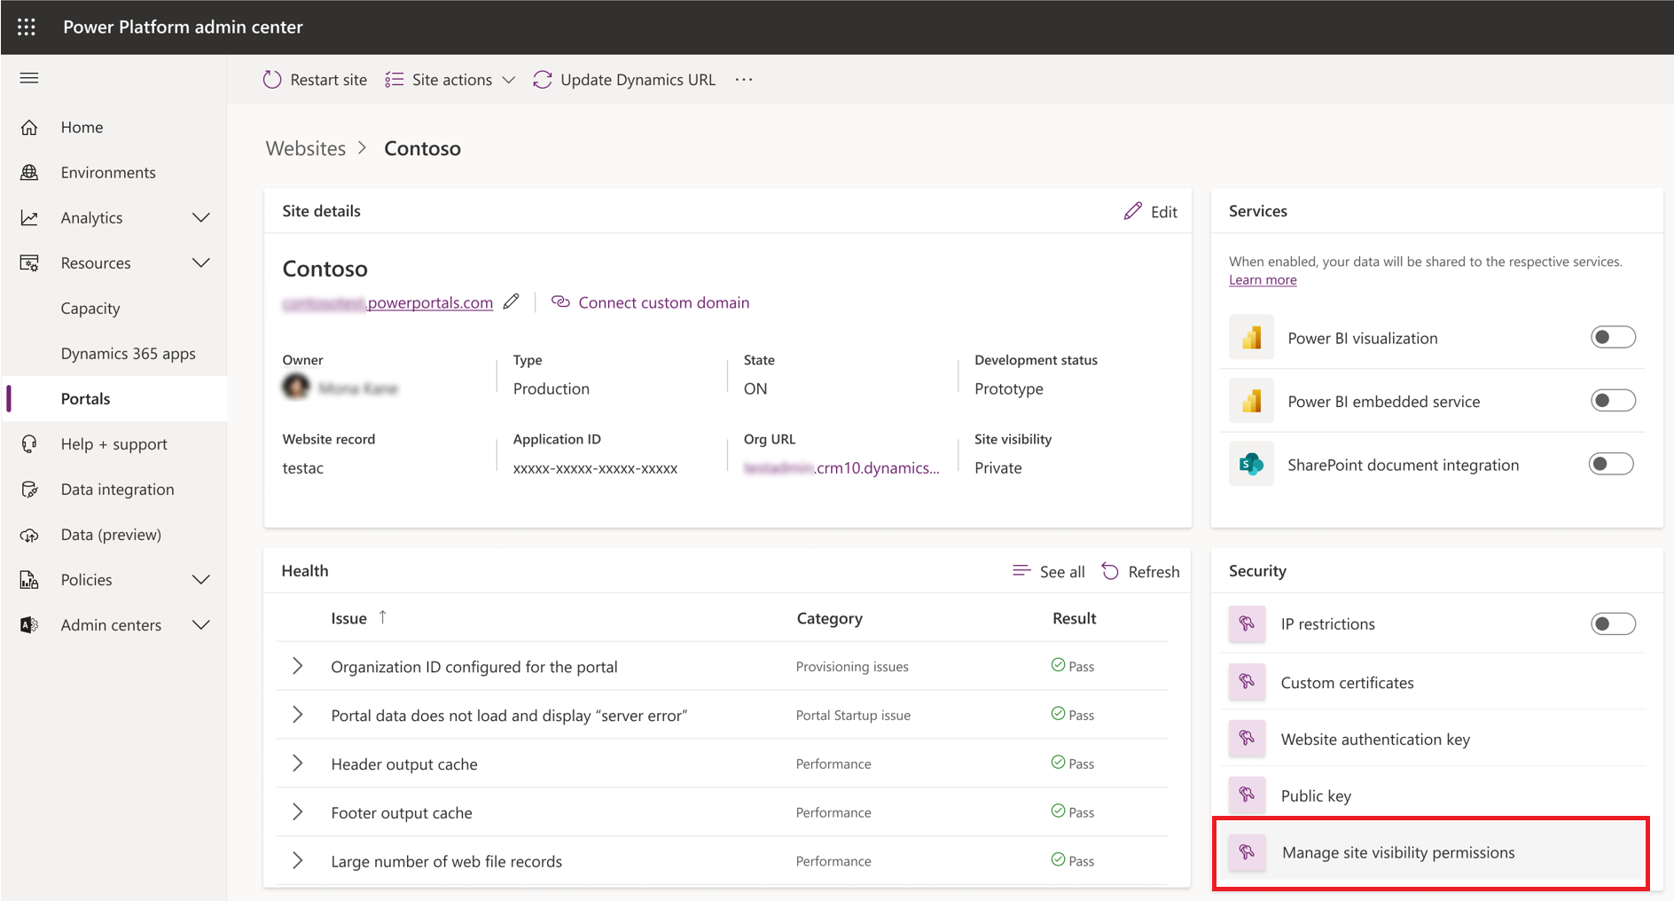Click the Public key security icon
1674x901 pixels.
(1247, 795)
